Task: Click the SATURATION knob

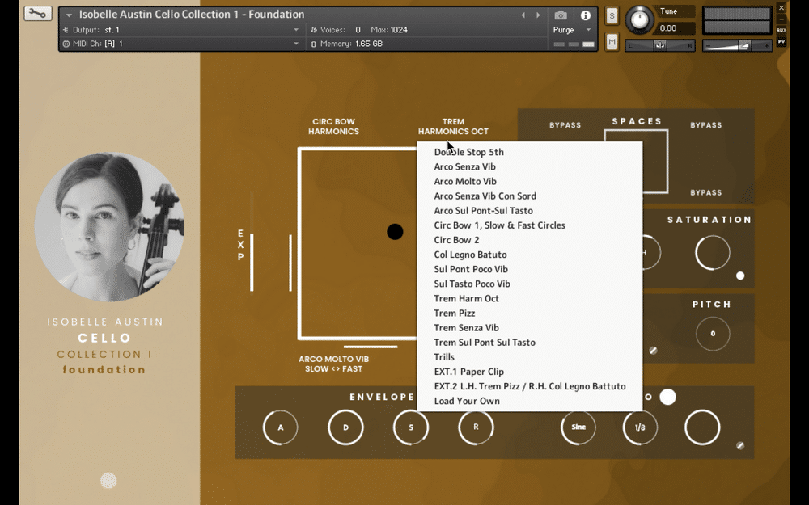Action: point(713,252)
